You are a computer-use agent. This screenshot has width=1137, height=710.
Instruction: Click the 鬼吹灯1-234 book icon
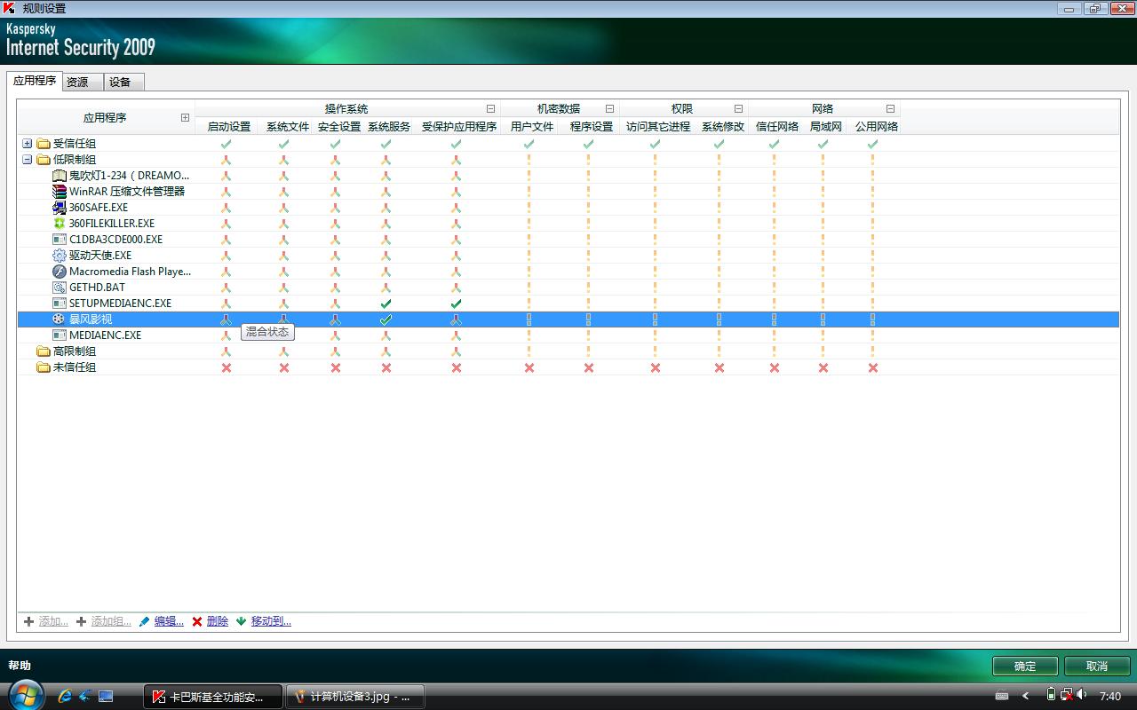60,176
